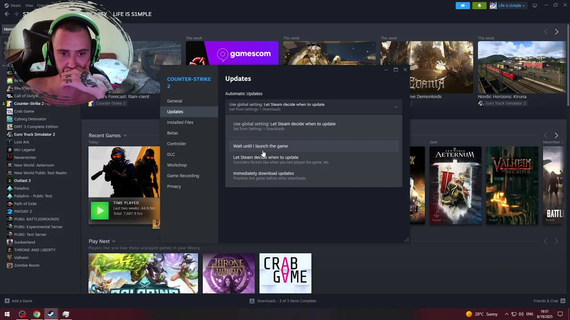Image resolution: width=570 pixels, height=320 pixels.
Task: Click MU Legend game icon in library
Action: (x=10, y=150)
